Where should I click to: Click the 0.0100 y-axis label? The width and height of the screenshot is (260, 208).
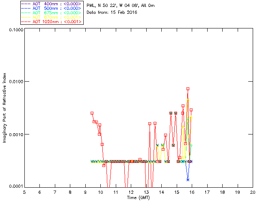tap(16, 82)
